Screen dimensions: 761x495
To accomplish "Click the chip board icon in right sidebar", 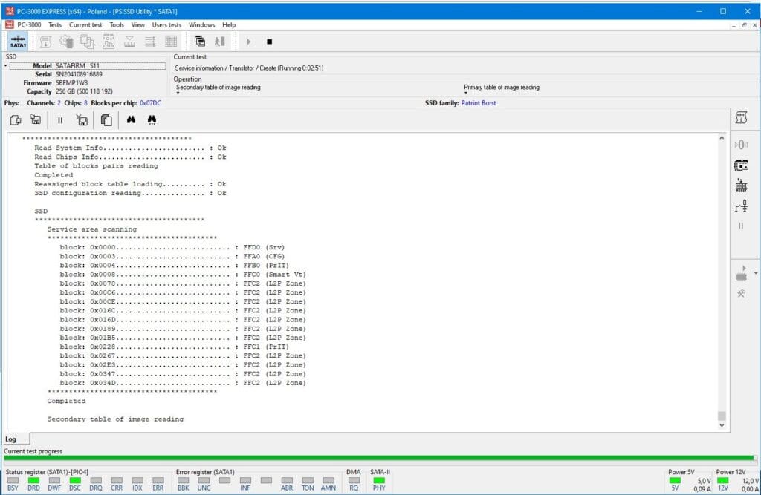I will [741, 165].
